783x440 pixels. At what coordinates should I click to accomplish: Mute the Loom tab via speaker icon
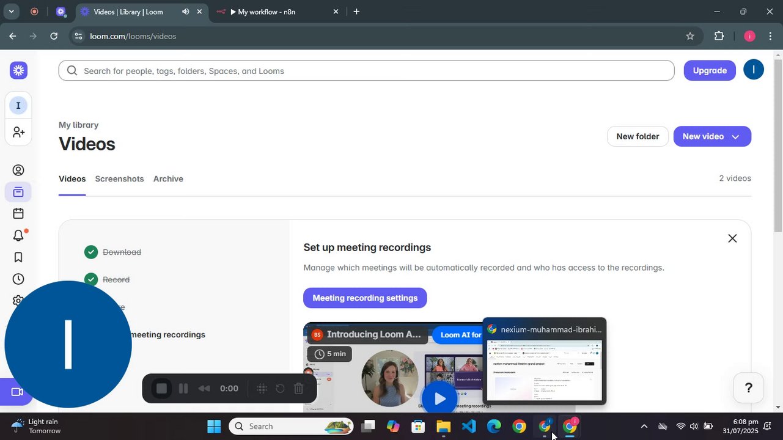185,12
